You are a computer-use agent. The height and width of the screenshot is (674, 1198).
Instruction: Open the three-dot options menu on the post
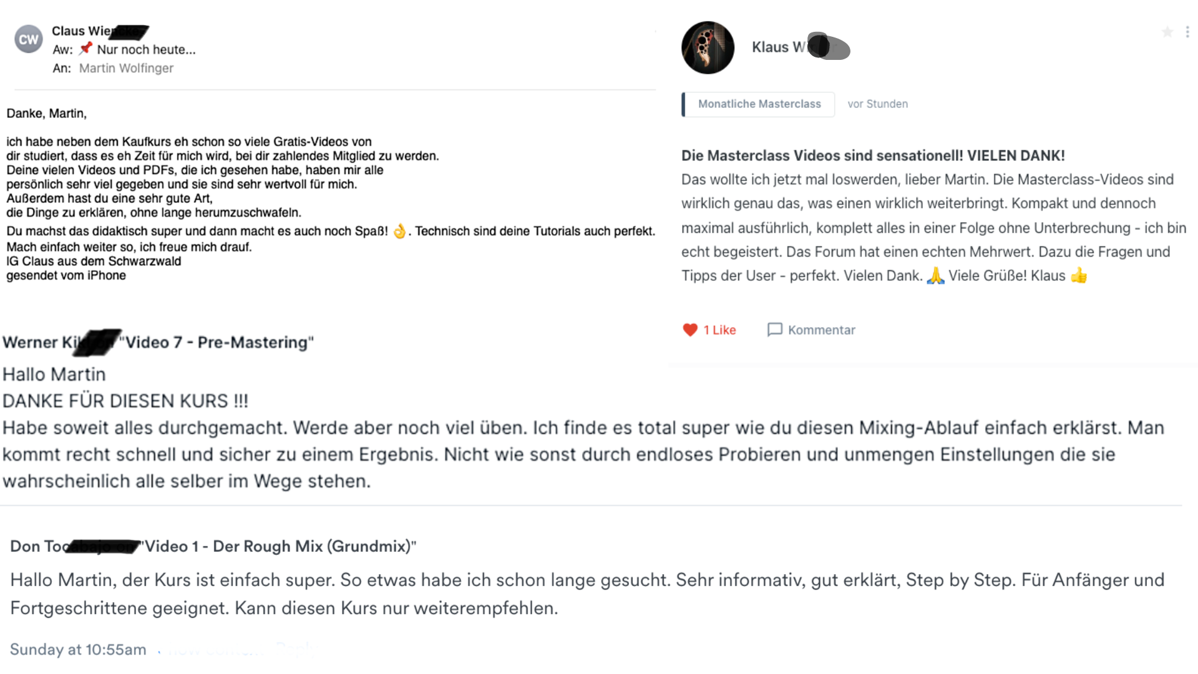[x=1187, y=32]
